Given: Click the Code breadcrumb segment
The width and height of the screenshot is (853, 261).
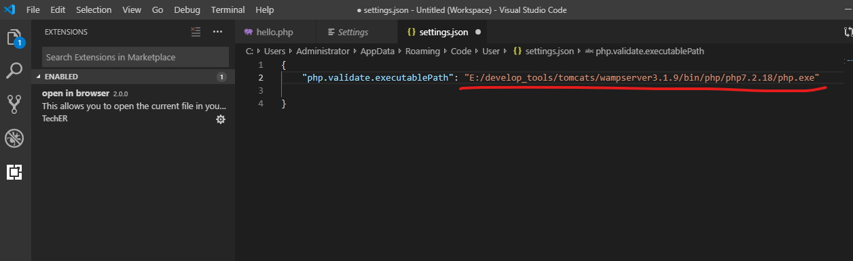Looking at the screenshot, I should click(x=461, y=51).
